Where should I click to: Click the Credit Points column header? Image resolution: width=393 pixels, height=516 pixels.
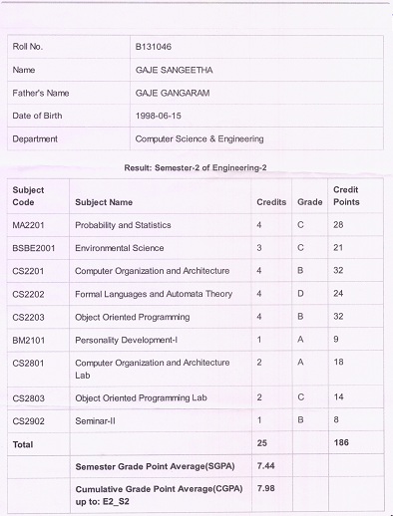point(346,196)
